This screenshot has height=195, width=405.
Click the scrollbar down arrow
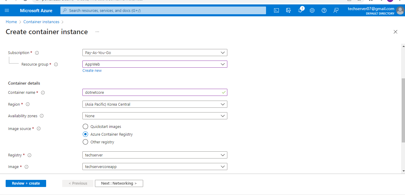403,171
